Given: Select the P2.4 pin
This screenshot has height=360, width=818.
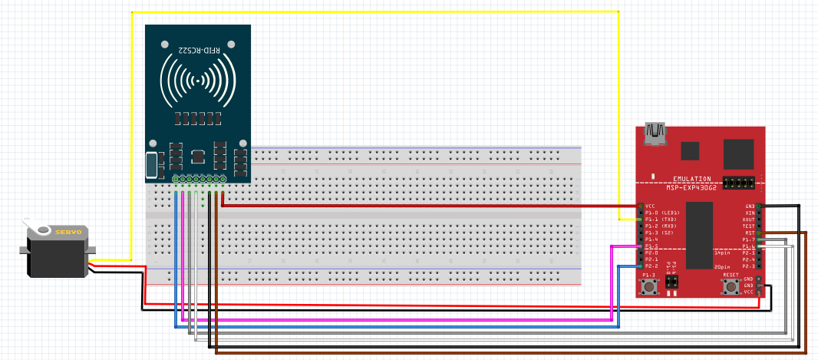Looking at the screenshot, I should 759,259.
